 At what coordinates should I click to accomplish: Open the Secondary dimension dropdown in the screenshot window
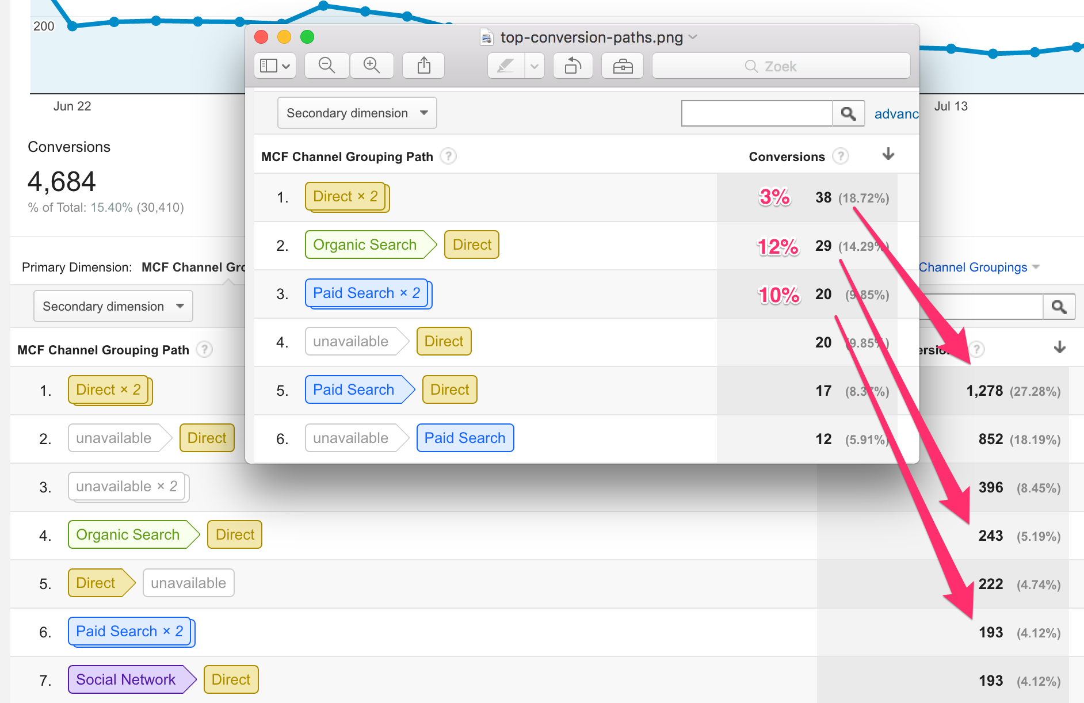click(x=357, y=113)
